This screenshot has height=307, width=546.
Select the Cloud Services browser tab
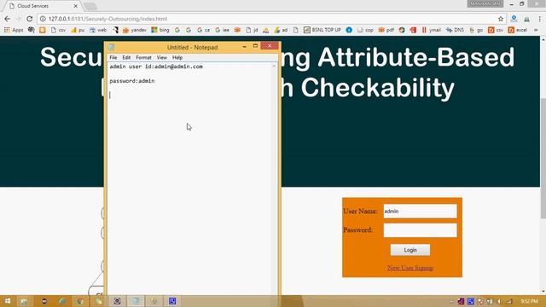[x=42, y=6]
